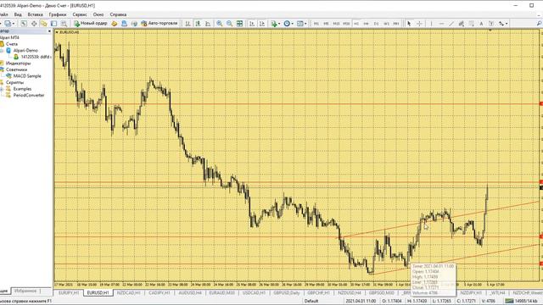
Task: Switch to EURJPY,H1 chart tab
Action: tap(69, 293)
